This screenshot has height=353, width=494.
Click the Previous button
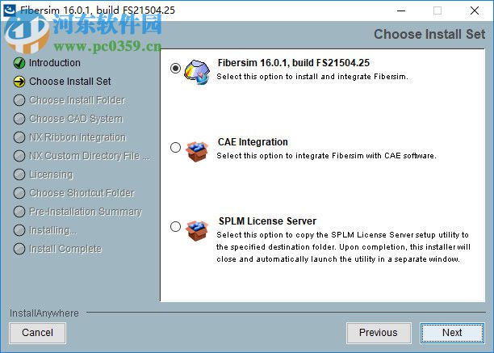click(379, 333)
